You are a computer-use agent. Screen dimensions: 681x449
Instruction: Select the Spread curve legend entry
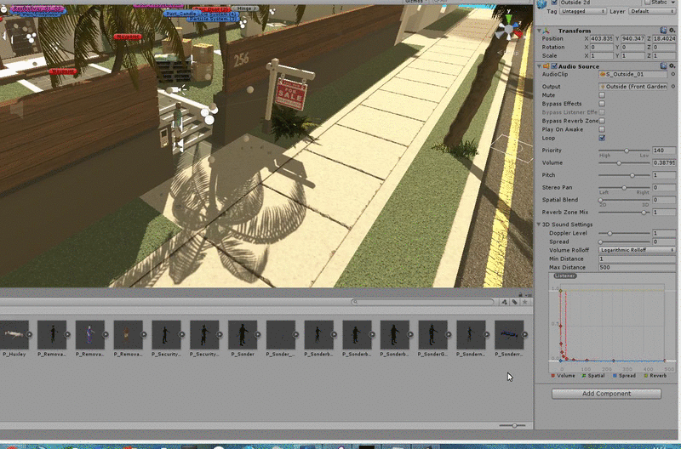tap(624, 376)
